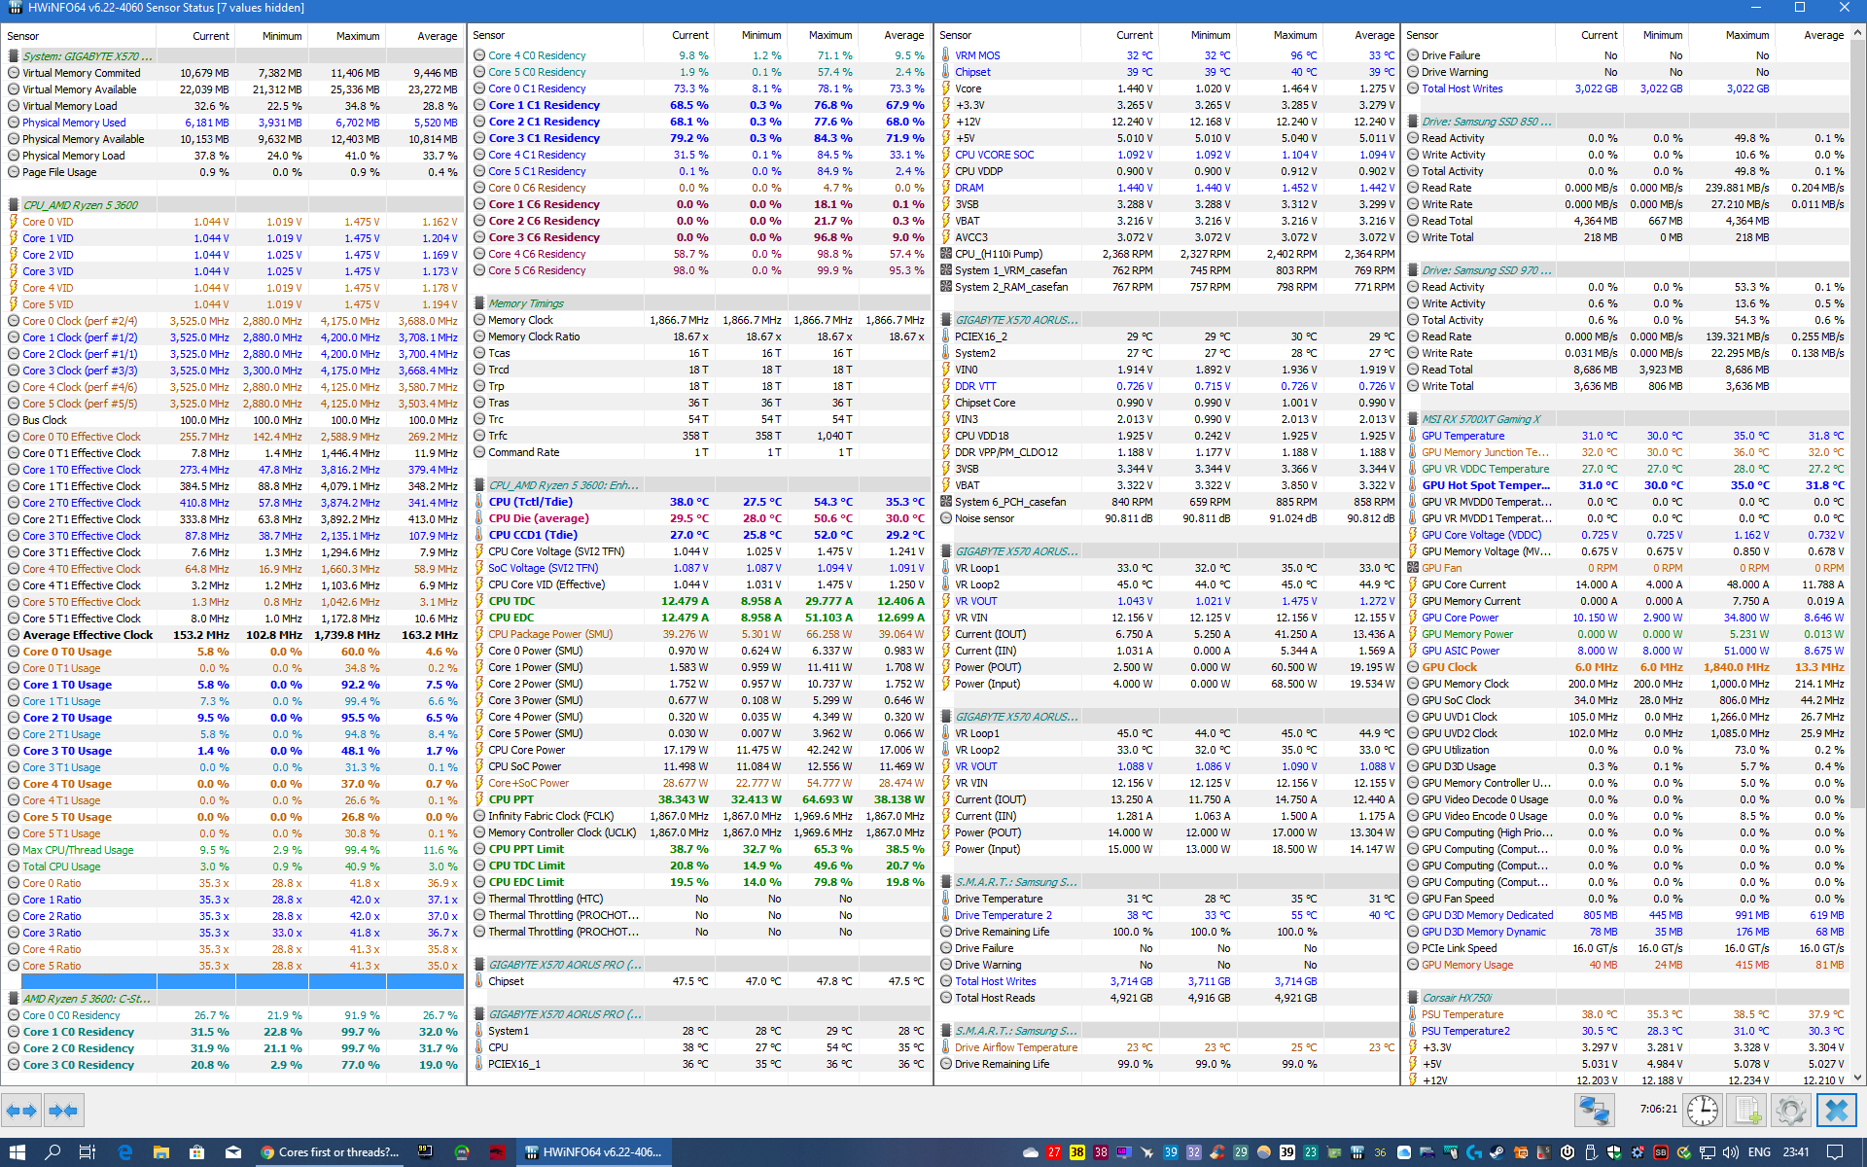
Task: Collapse 'AMD Ryzen 5 3600: C-St...' group
Action: point(87,999)
